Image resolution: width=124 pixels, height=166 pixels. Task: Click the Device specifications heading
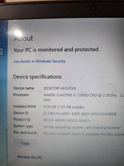(37, 77)
